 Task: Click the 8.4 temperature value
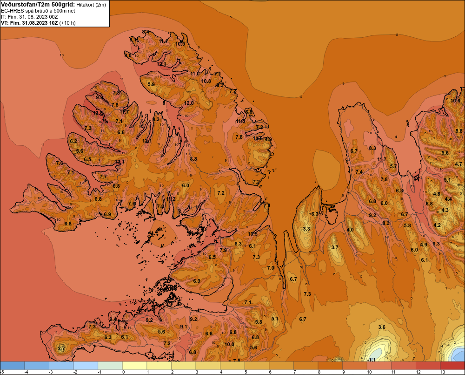[x=146, y=32]
